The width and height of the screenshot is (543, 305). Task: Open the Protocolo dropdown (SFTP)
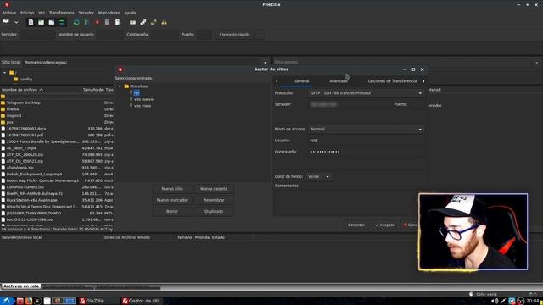pos(367,93)
